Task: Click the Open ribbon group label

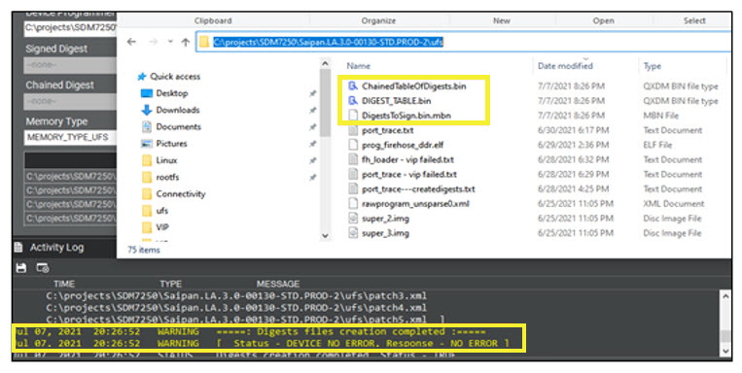Action: [x=603, y=20]
